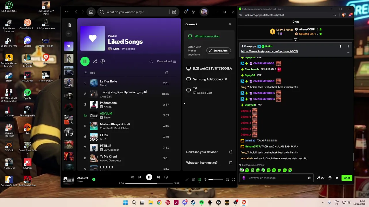The height and width of the screenshot is (207, 369).
Task: Open the Windows Start menu
Action: click(125, 203)
